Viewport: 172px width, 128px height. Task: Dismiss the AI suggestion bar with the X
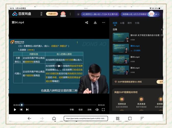click(x=78, y=14)
